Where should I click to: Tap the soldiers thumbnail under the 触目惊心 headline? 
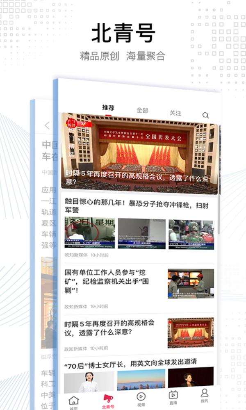(191, 234)
